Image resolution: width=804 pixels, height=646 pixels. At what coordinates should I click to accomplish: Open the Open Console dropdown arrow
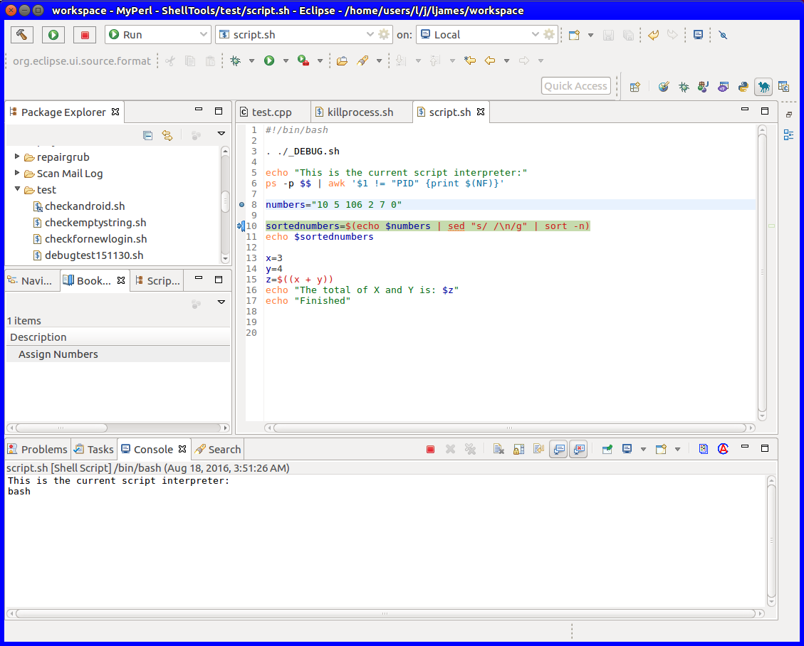pyautogui.click(x=677, y=449)
